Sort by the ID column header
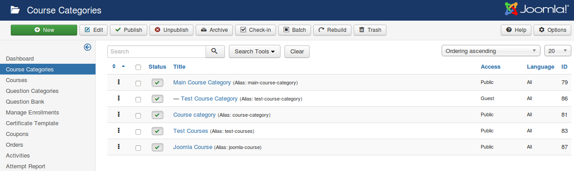The width and height of the screenshot is (574, 171). tap(565, 67)
